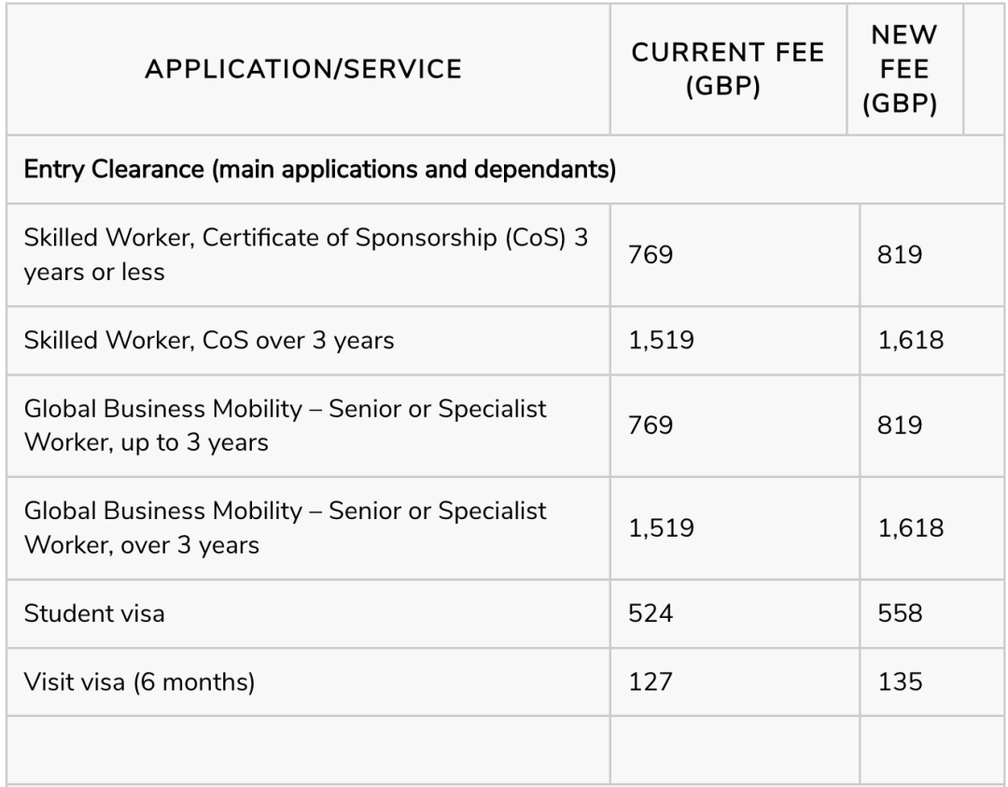Click Senior or Specialist Worker, up to 3 years
The height and width of the screenshot is (787, 1008).
coord(286,426)
